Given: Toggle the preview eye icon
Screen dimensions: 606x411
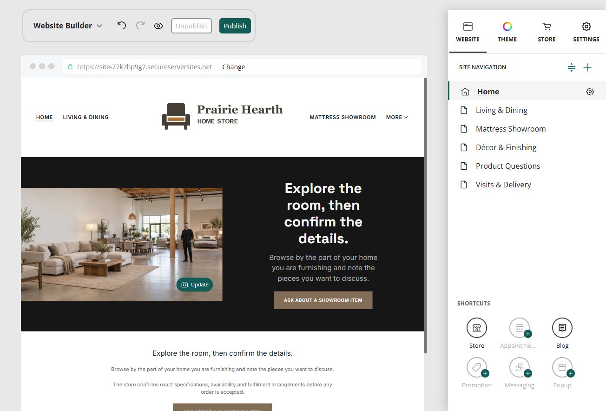Looking at the screenshot, I should 158,26.
